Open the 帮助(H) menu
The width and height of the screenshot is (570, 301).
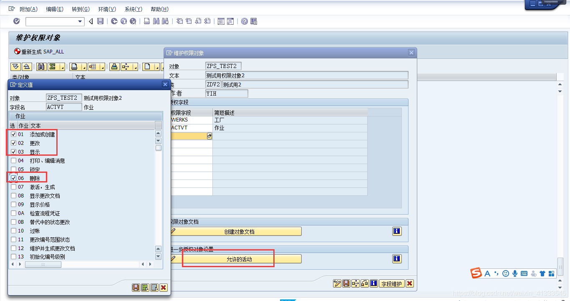click(x=159, y=9)
